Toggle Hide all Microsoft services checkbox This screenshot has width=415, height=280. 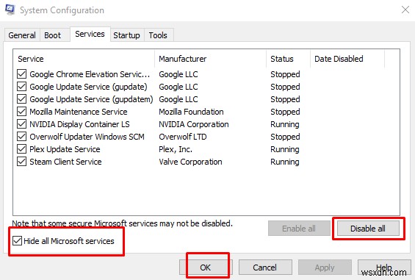coord(17,241)
